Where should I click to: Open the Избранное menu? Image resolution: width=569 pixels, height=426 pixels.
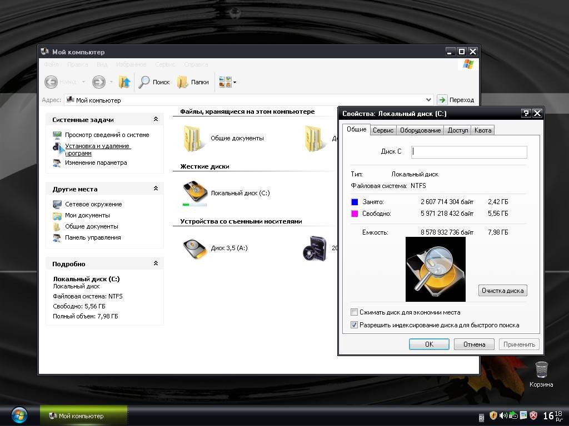point(131,64)
